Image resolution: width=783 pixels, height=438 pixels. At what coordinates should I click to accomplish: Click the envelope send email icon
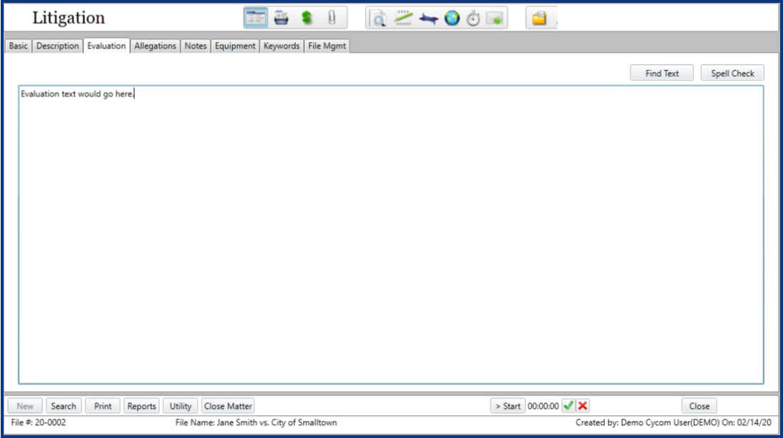[495, 19]
